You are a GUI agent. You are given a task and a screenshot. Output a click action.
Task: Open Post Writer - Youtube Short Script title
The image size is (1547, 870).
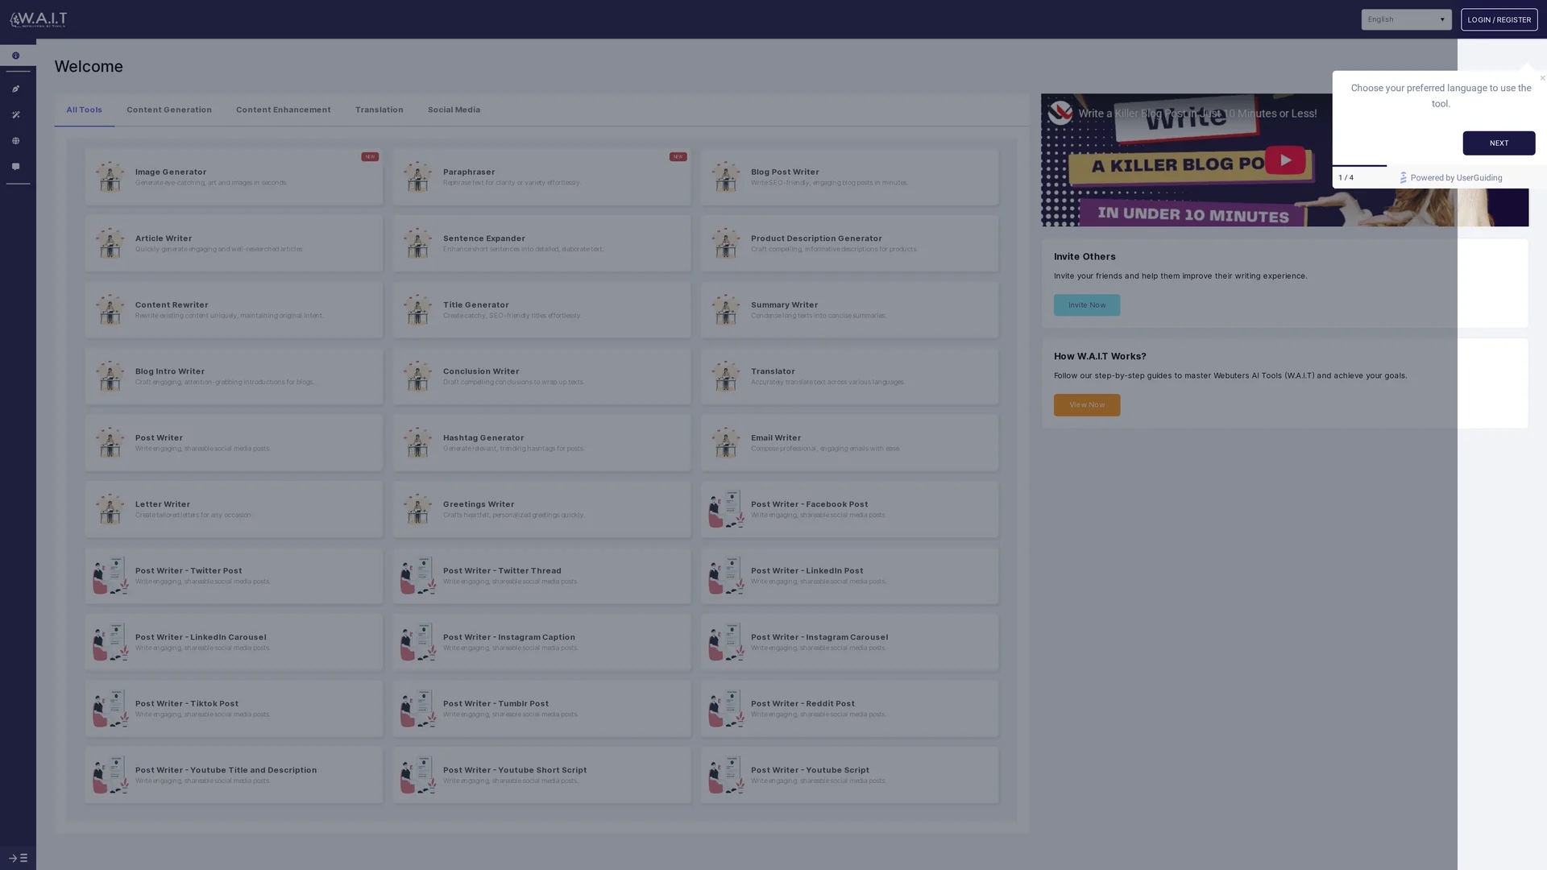pyautogui.click(x=515, y=770)
